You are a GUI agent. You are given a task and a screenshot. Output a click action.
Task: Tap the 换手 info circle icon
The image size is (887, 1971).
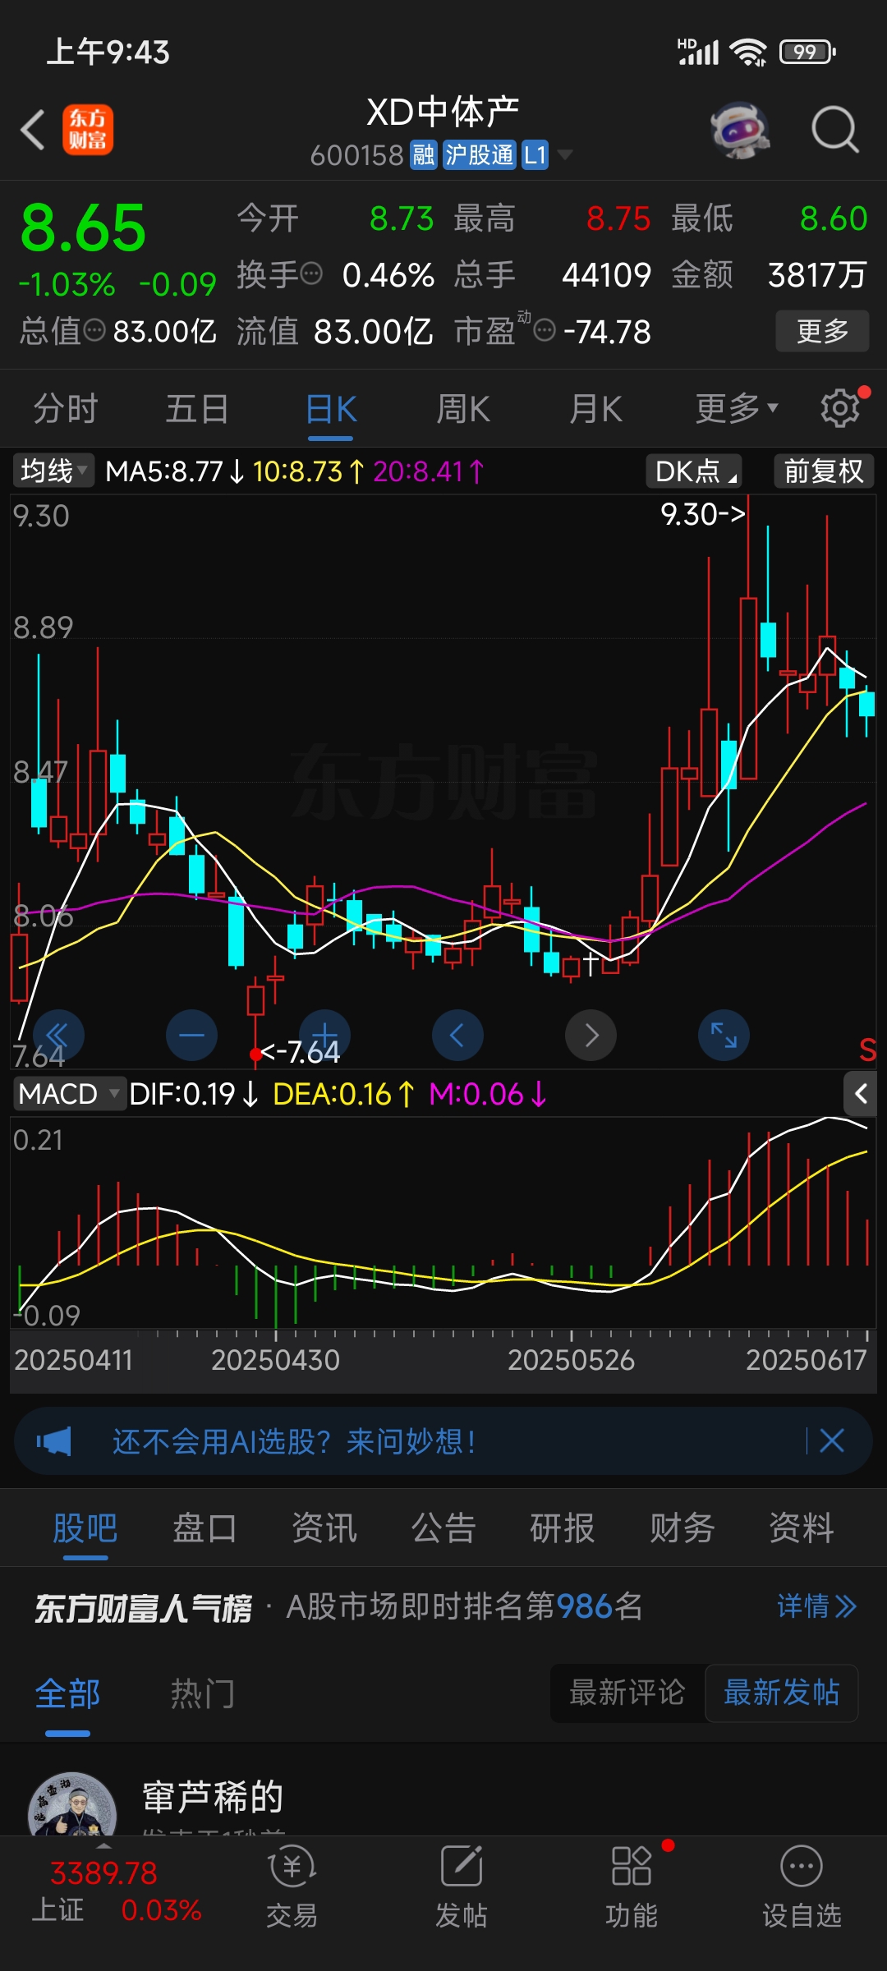tap(311, 273)
